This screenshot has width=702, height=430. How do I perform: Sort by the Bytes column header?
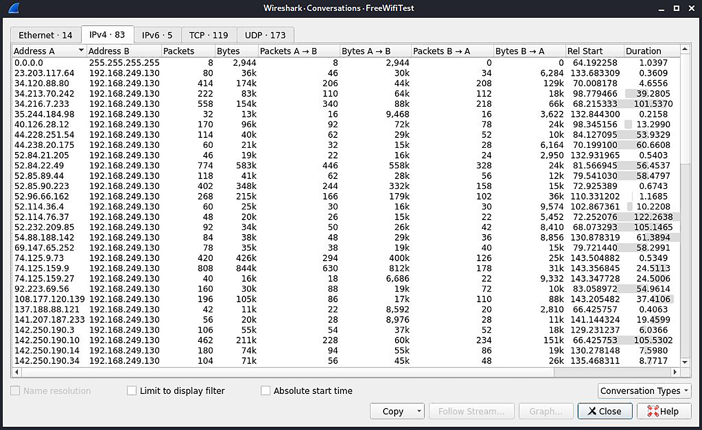[236, 51]
